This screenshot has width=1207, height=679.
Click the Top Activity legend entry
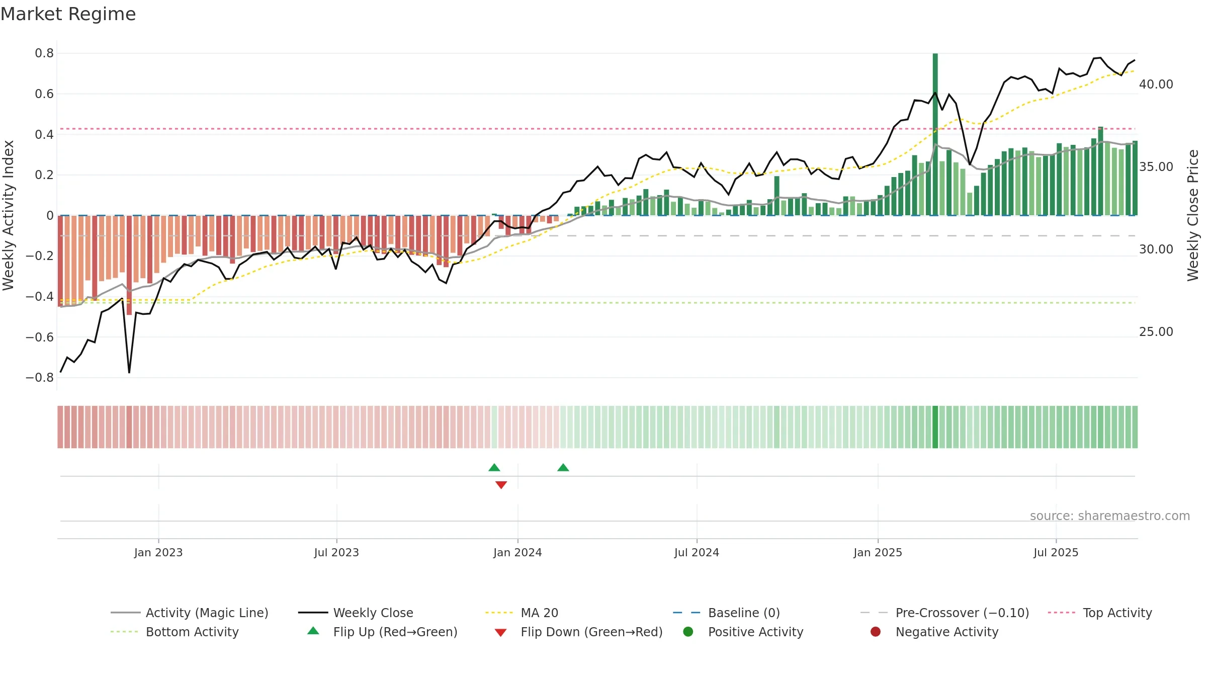[x=1100, y=613]
